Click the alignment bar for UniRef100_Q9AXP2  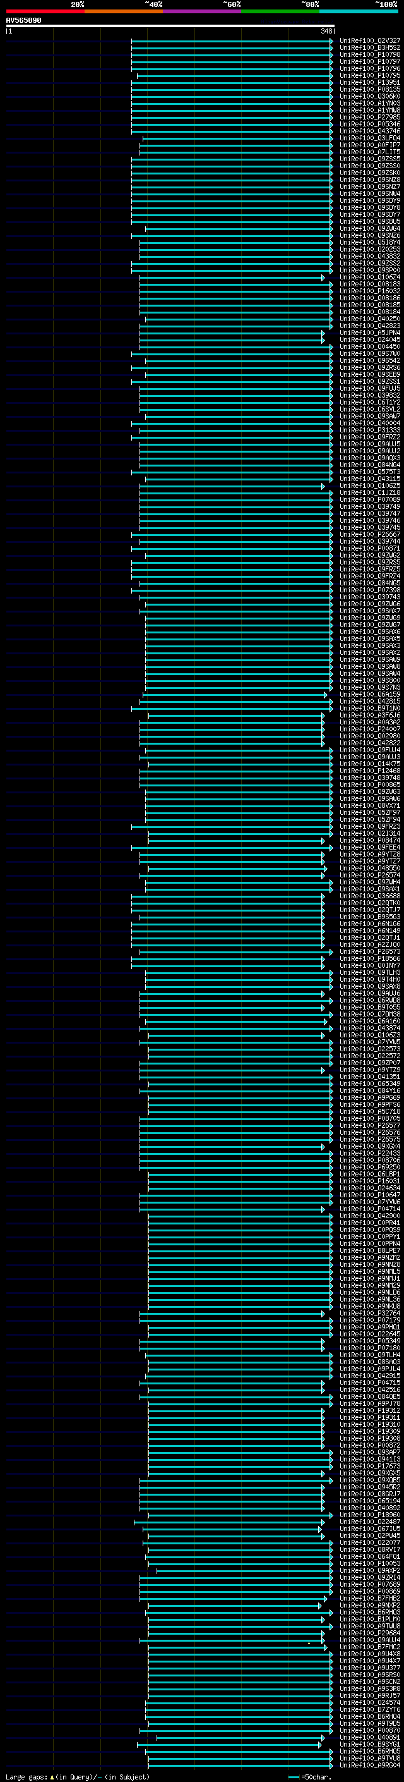244,1570
